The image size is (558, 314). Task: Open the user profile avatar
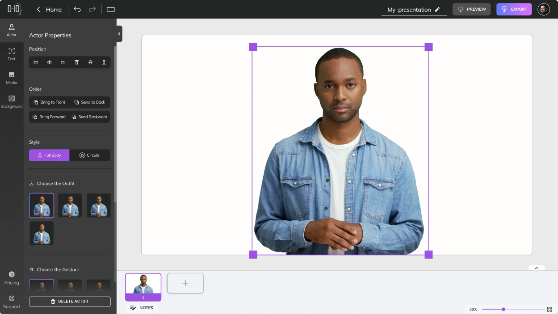[544, 9]
